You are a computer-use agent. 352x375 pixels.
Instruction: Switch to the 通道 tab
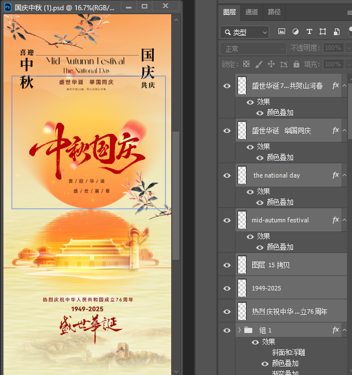point(252,12)
